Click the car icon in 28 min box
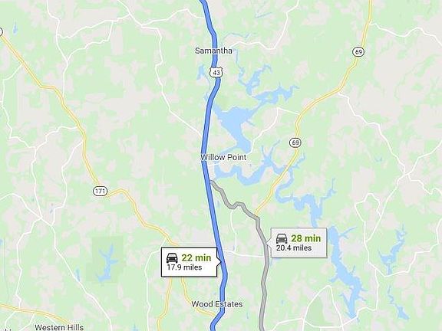This screenshot has height=331, width=442. (282, 238)
